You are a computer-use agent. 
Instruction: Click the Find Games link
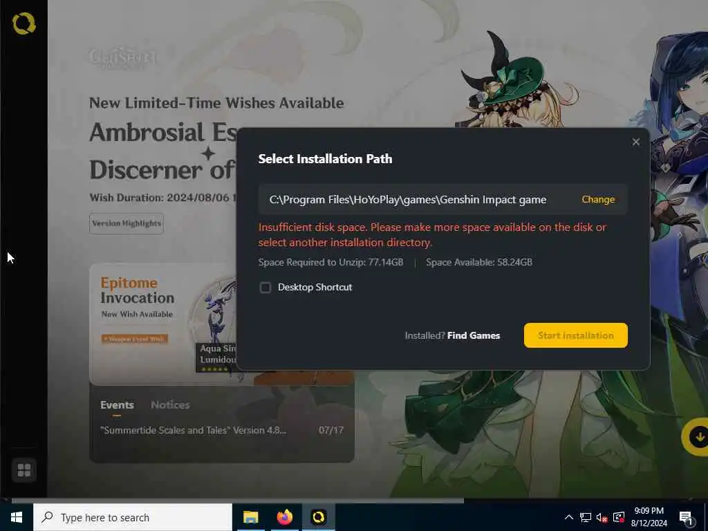click(x=473, y=335)
